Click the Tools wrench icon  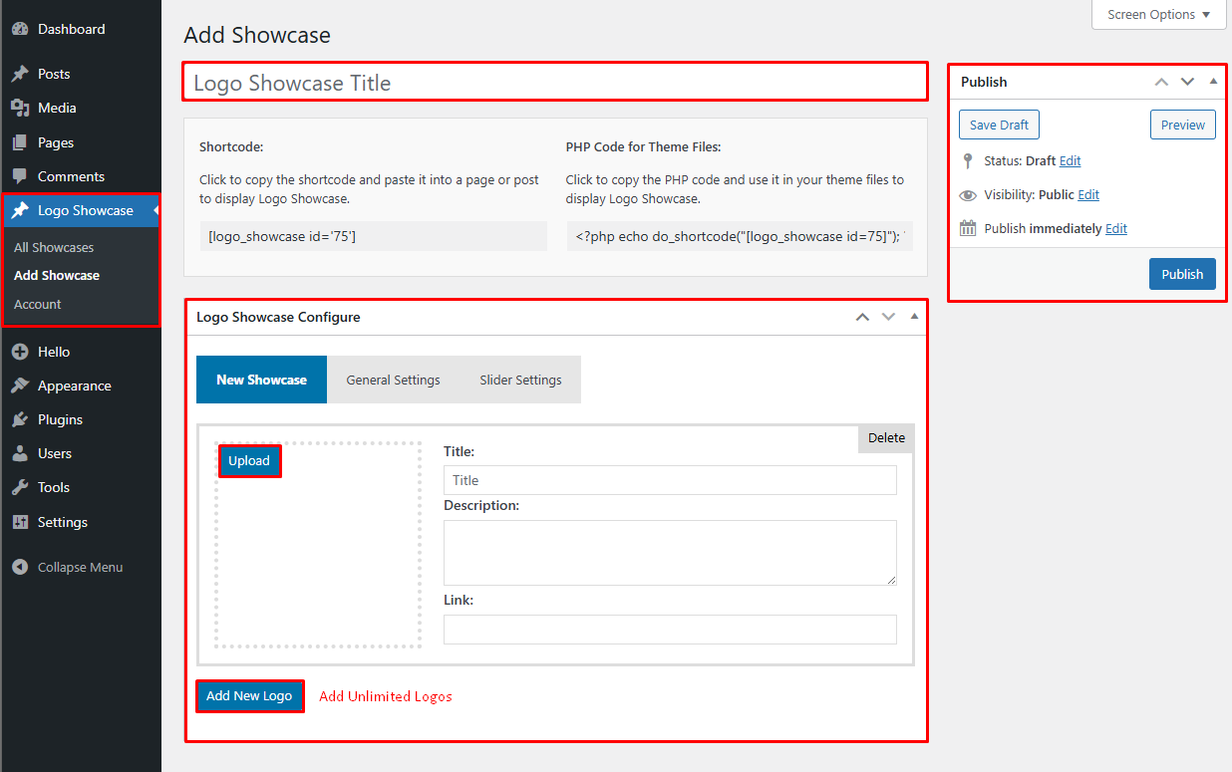pos(20,487)
